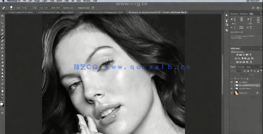Toggle pixel layer filter in Layers panel
Screen dimensions: 263x134
[244, 71]
